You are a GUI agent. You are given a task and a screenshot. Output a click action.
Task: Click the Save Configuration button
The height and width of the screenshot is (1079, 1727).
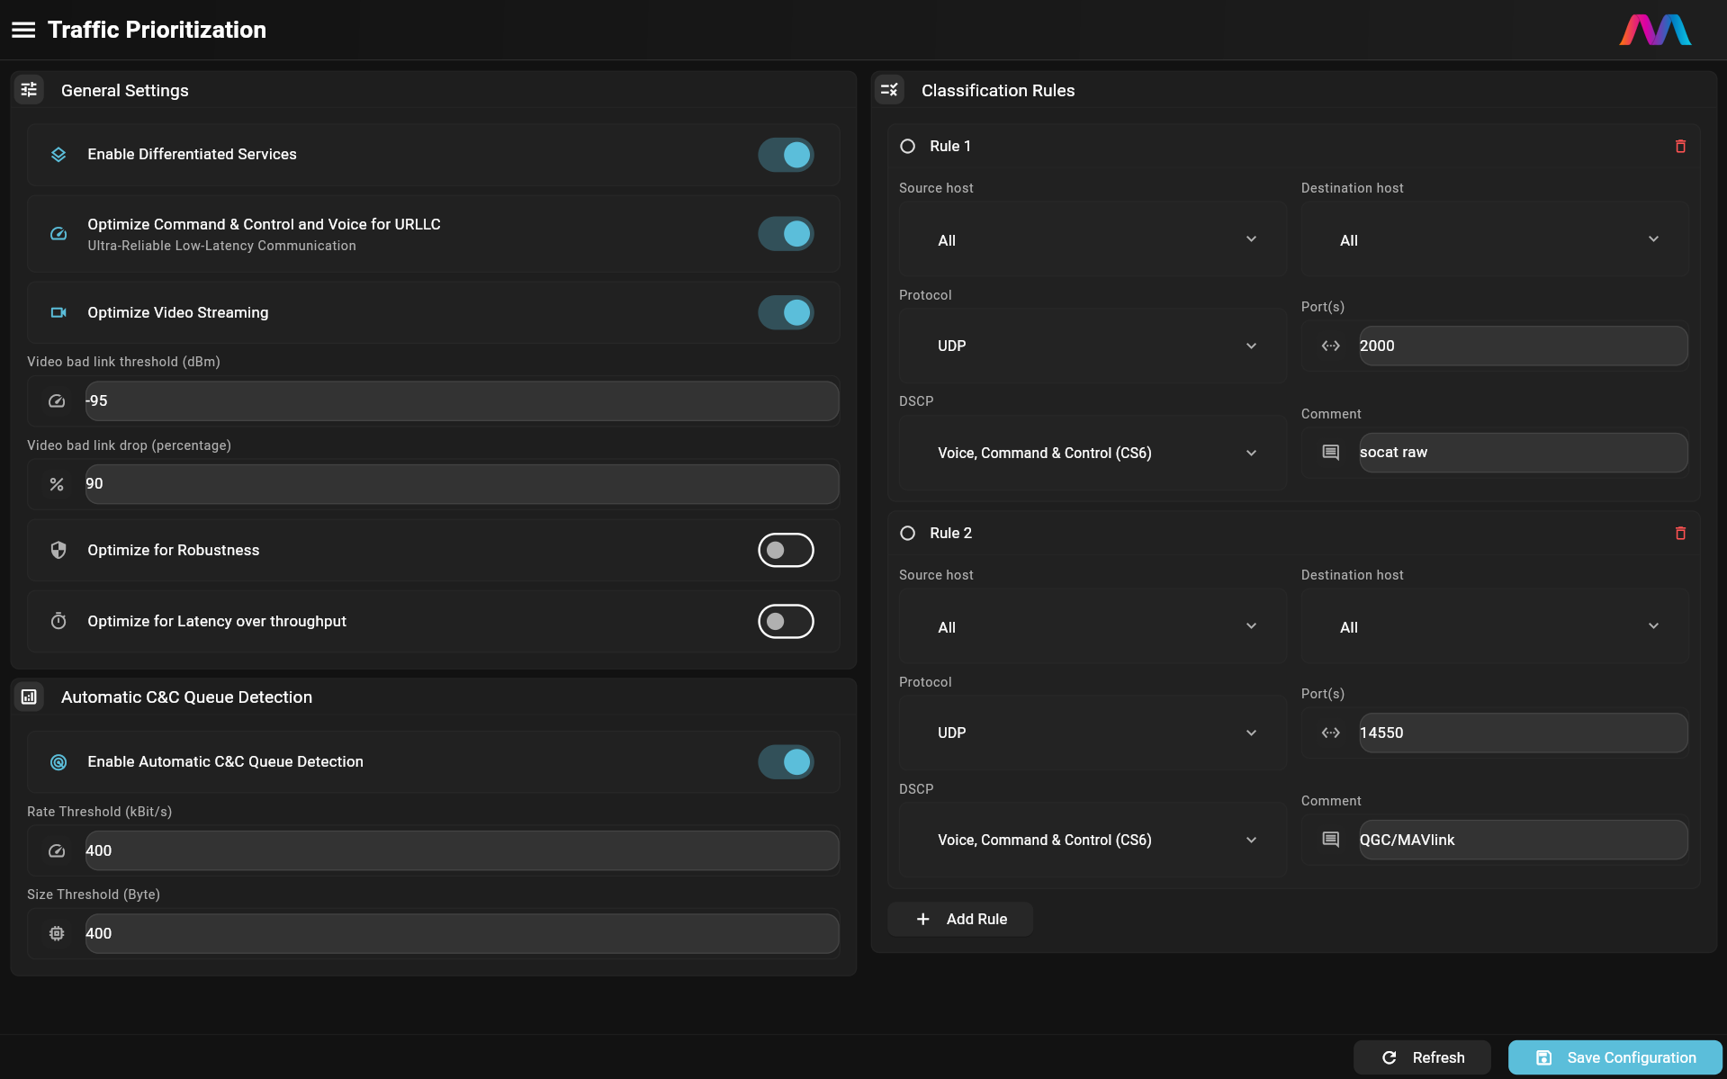[x=1614, y=1057]
